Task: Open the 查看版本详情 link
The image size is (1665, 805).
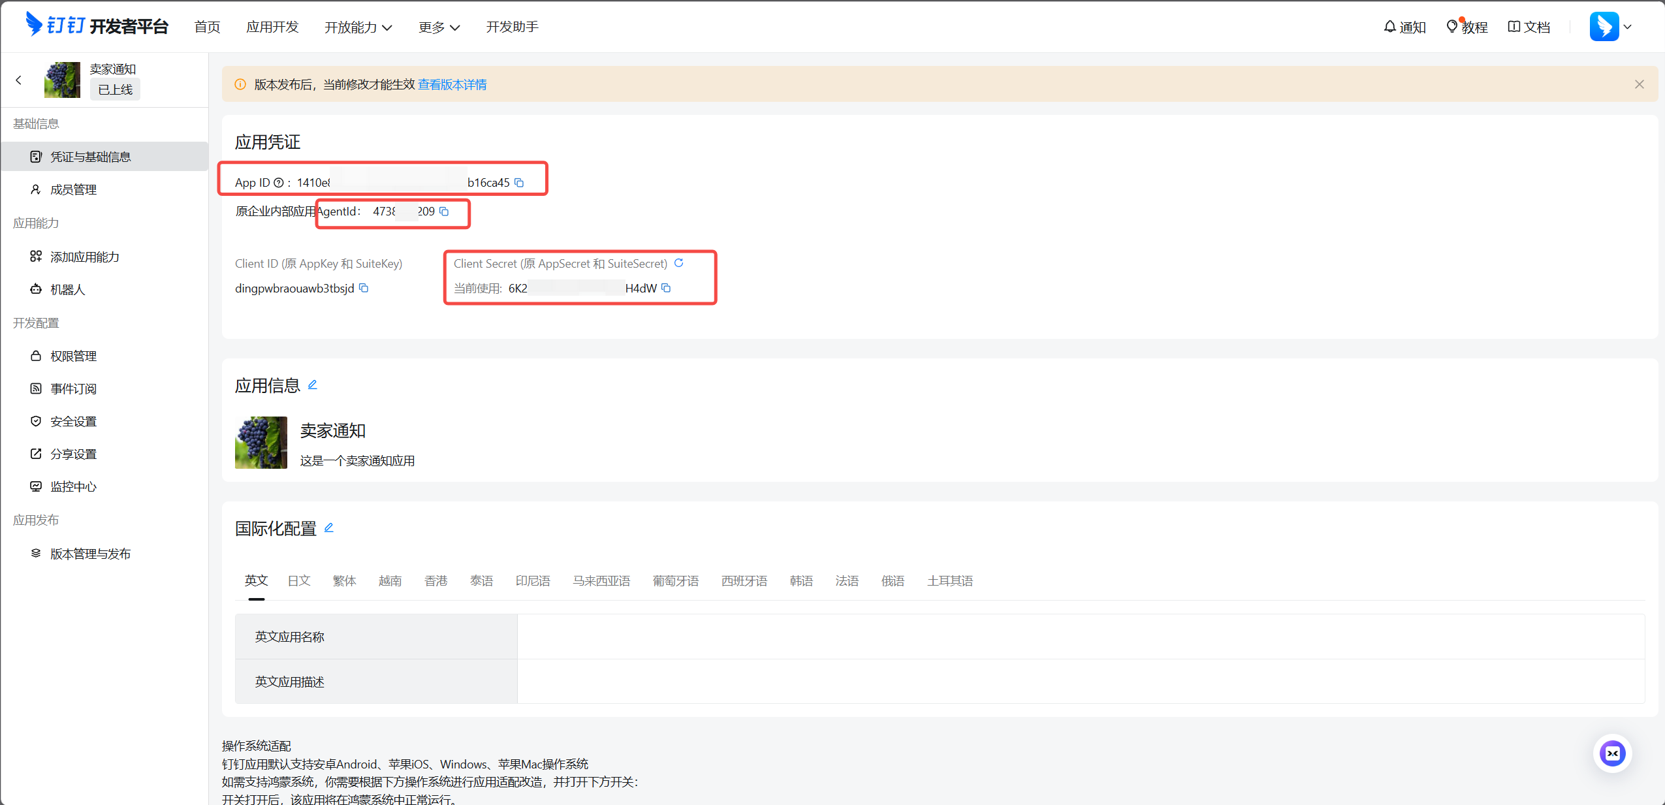Action: coord(452,84)
